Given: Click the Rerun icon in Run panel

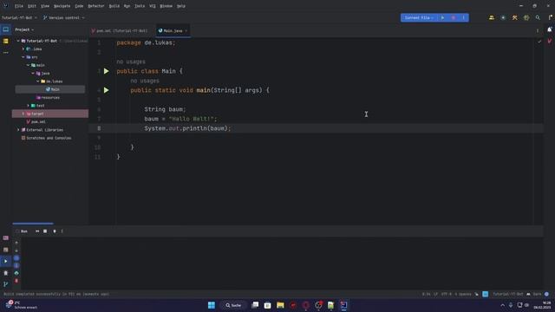Looking at the screenshot, I should coord(37,231).
